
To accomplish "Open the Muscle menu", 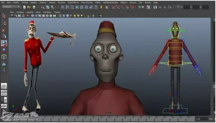I will [148, 3].
